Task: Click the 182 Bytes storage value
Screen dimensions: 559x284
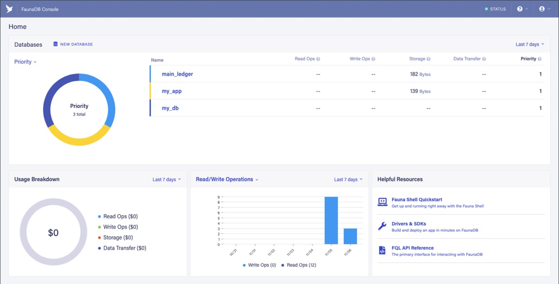Action: click(x=420, y=74)
